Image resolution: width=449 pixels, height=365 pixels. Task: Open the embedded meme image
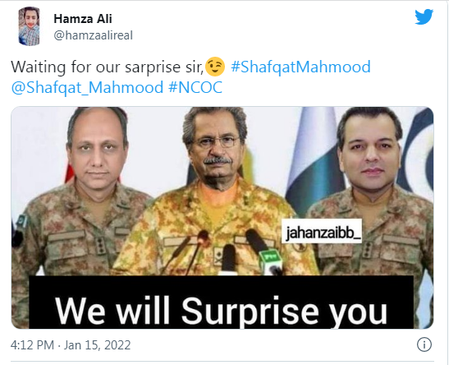222,218
